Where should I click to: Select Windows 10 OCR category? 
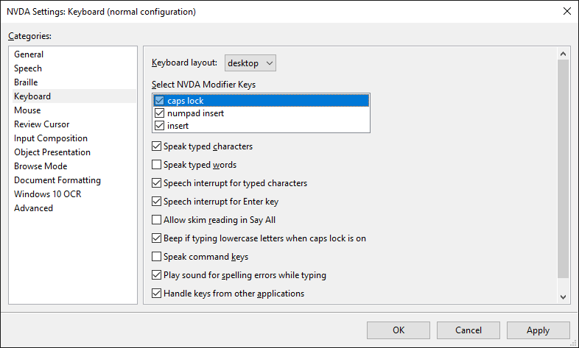74,194
